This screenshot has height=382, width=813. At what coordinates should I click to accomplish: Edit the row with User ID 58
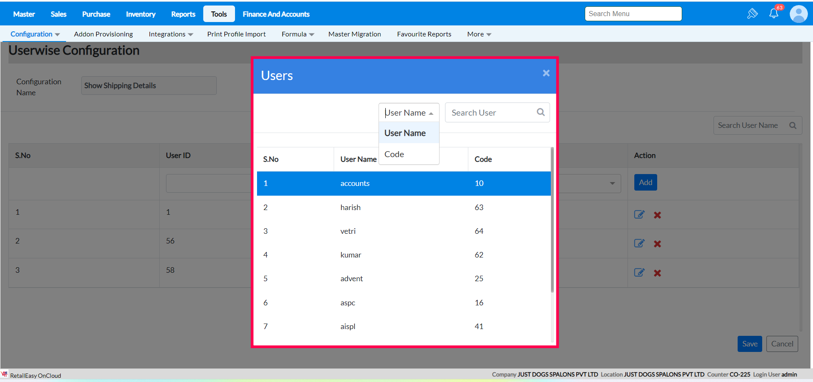(x=639, y=273)
